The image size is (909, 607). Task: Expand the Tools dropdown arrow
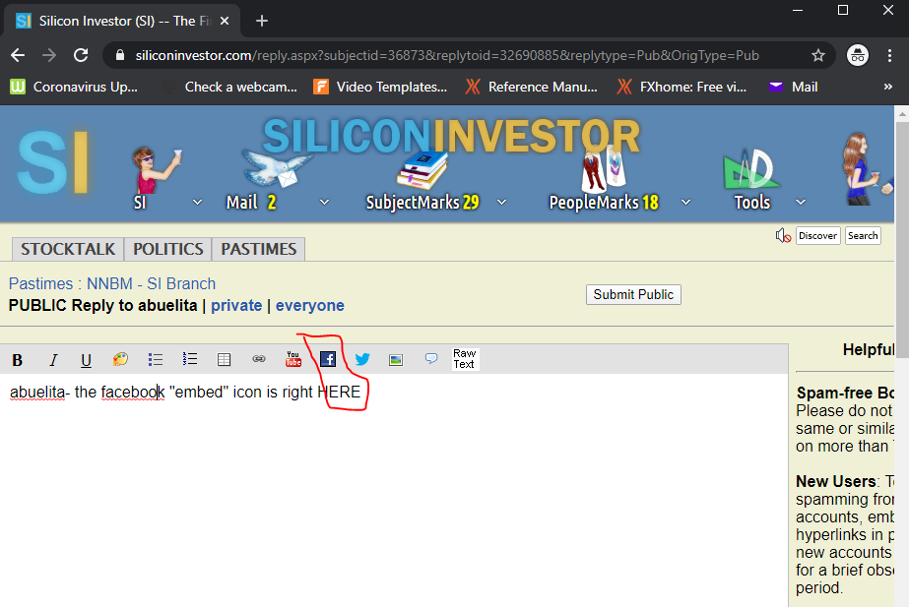[x=801, y=202]
